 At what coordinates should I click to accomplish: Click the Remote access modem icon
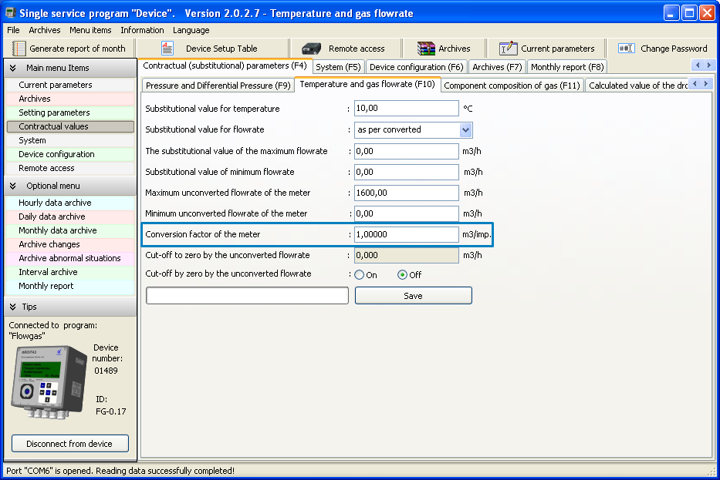coord(311,48)
